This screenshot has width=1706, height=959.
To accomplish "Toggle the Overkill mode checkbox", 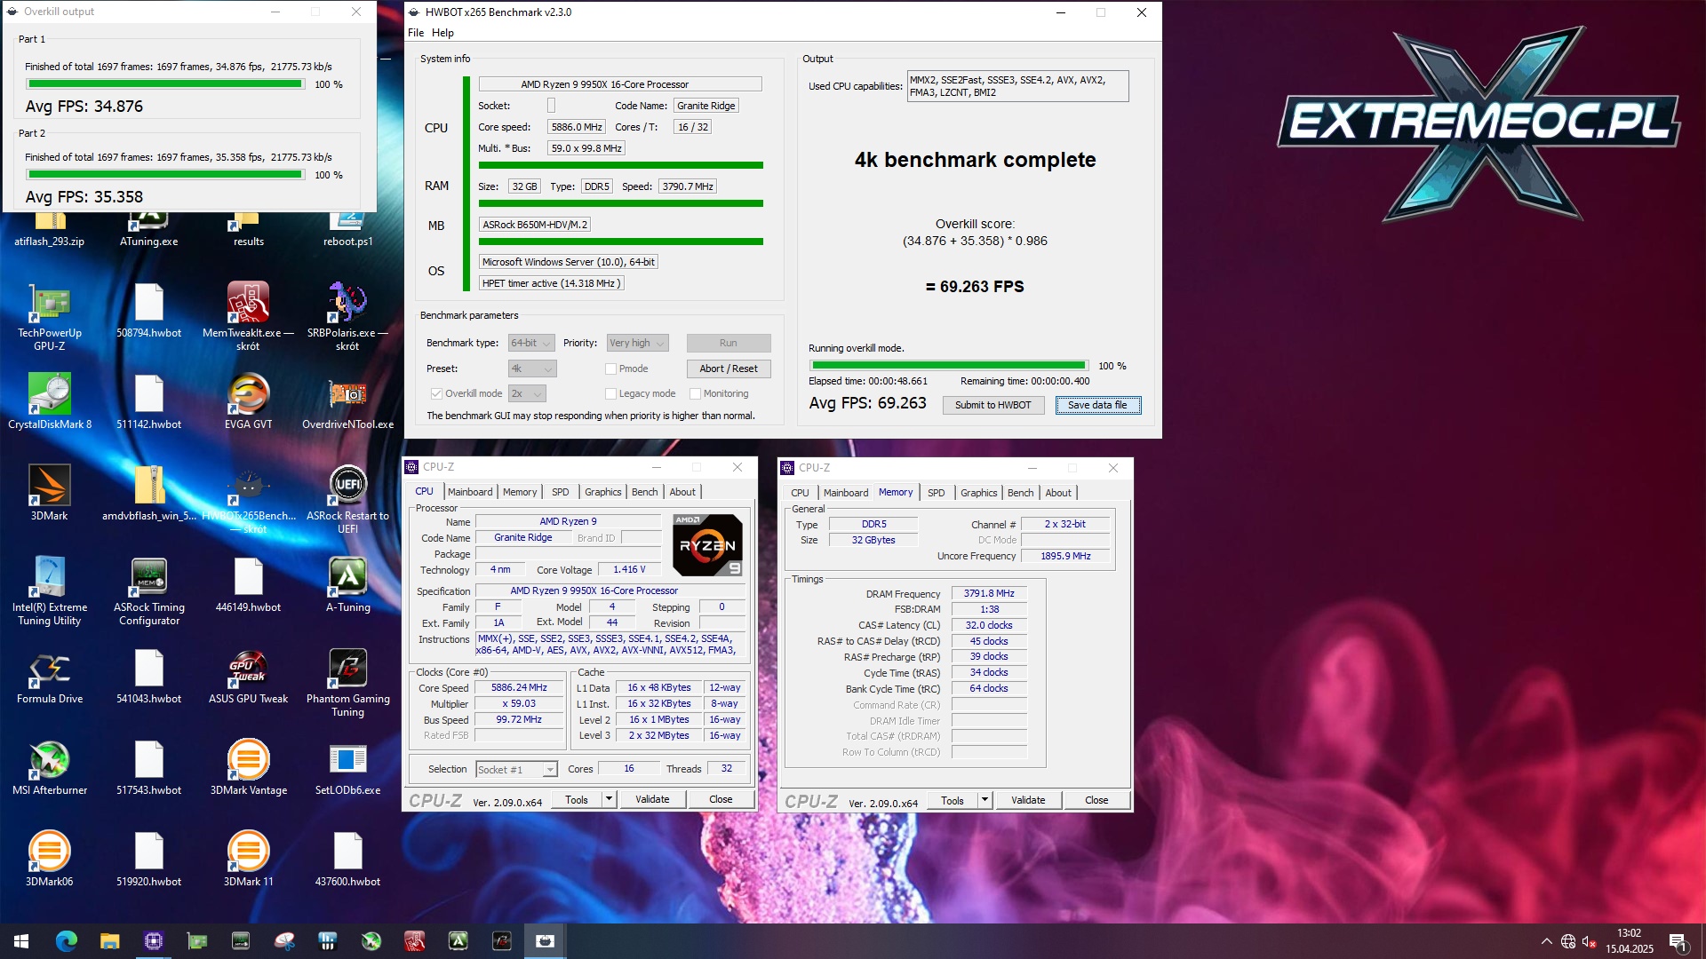I will click(x=436, y=393).
